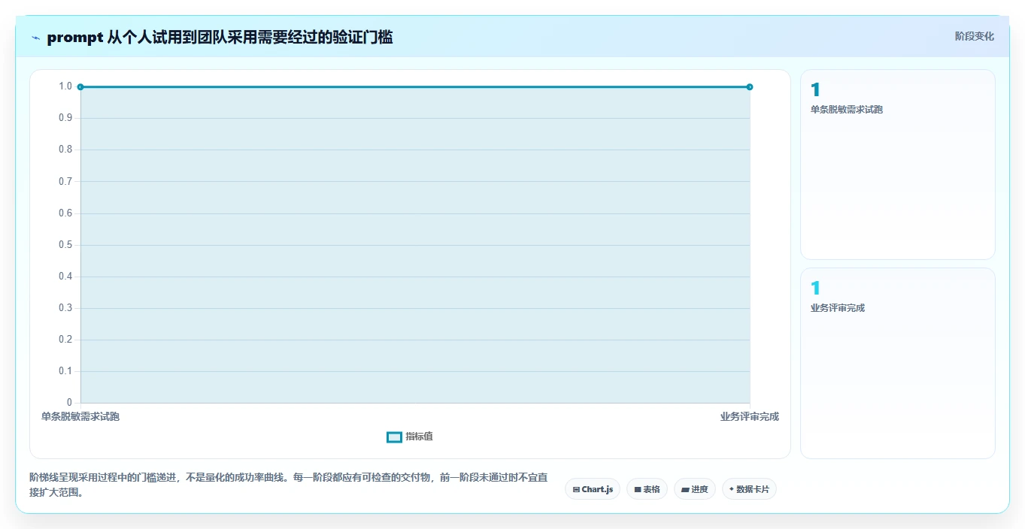Click the y-axis value 0.3
The height and width of the screenshot is (529, 1025).
[x=65, y=308]
